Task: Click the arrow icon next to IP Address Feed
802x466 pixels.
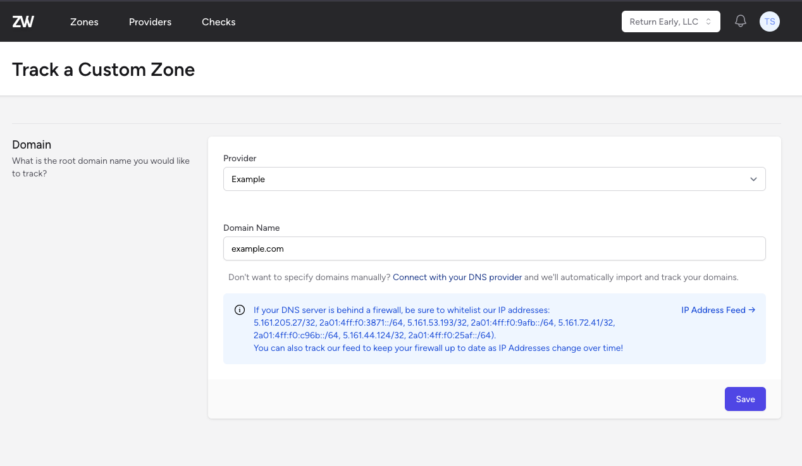Action: (752, 310)
